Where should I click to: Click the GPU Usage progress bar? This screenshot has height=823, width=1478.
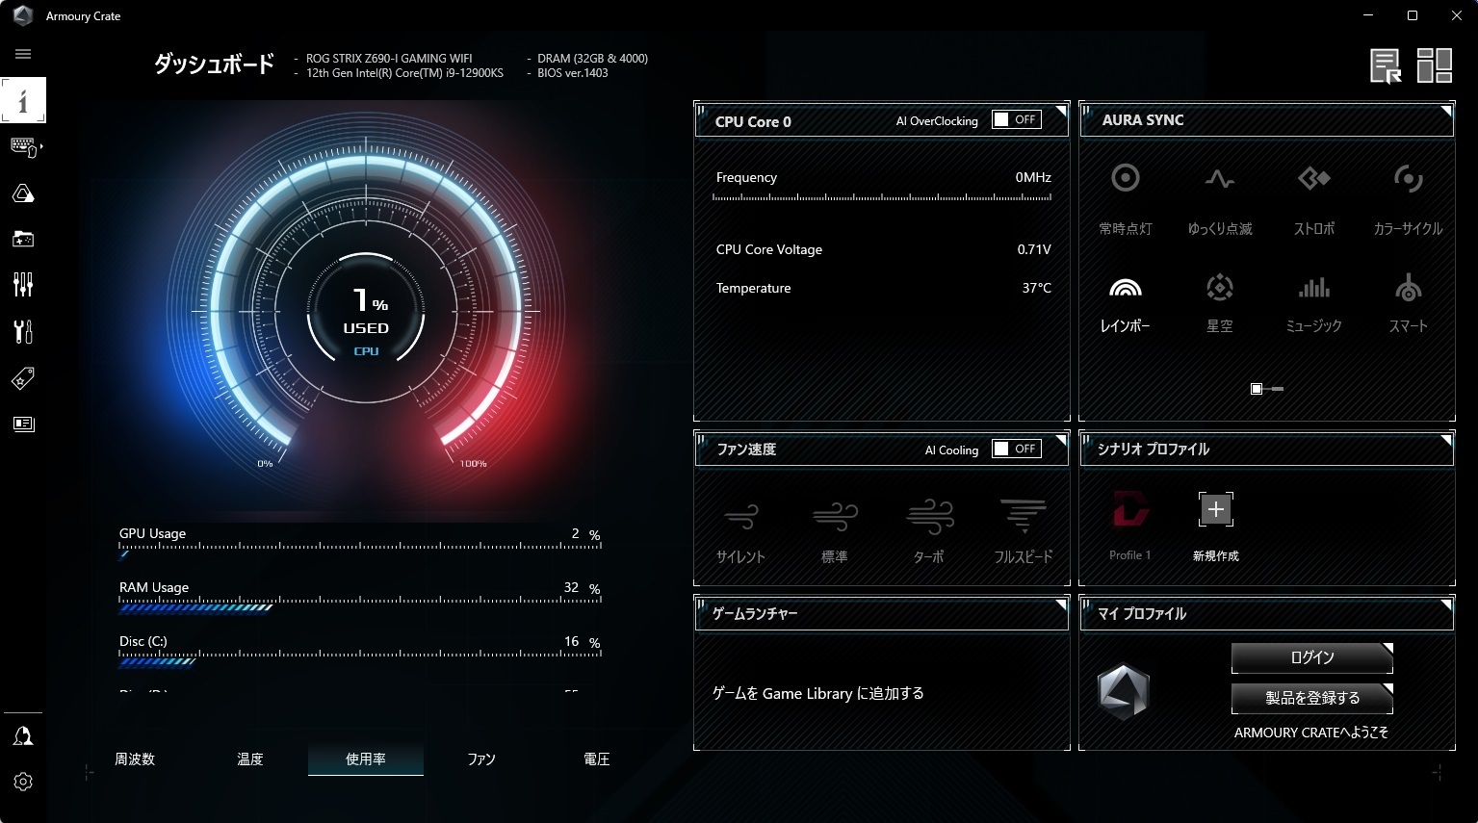(360, 552)
